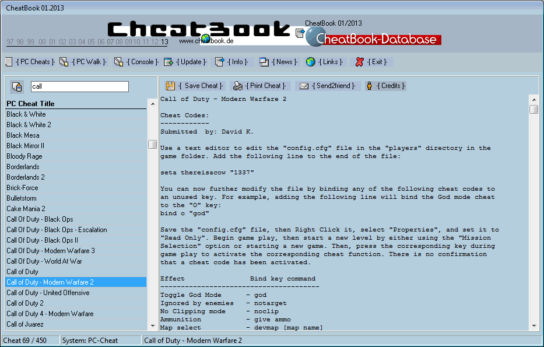This screenshot has width=544, height=347.
Task: Click the Save Cheat floppy disk icon
Action: 170,86
